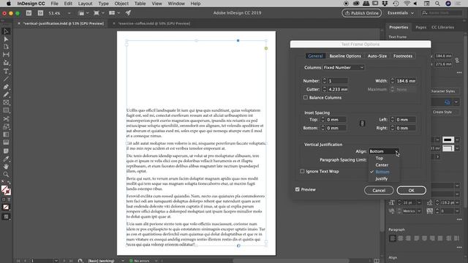The width and height of the screenshot is (468, 263).
Task: Choose Justify in the Align dropdown list
Action: click(382, 178)
